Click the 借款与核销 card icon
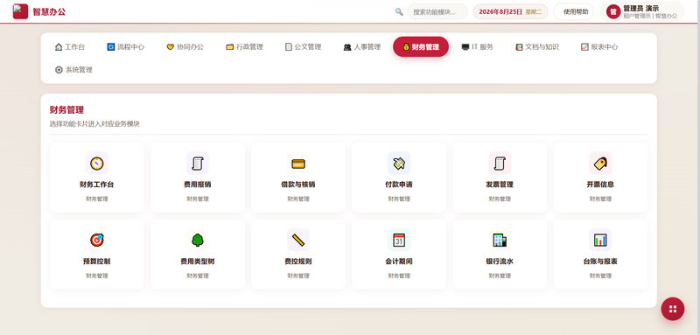This screenshot has width=700, height=335. pyautogui.click(x=298, y=164)
